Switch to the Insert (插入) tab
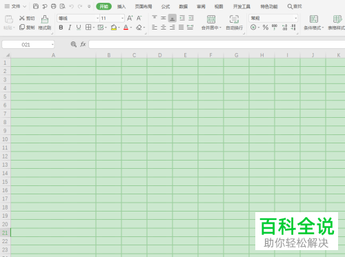 (121, 6)
